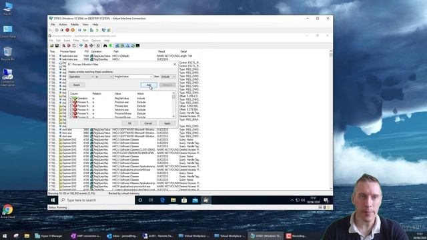427x240 pixels.
Task: Click the VM 'Type here to search' box
Action: pyautogui.click(x=97, y=200)
